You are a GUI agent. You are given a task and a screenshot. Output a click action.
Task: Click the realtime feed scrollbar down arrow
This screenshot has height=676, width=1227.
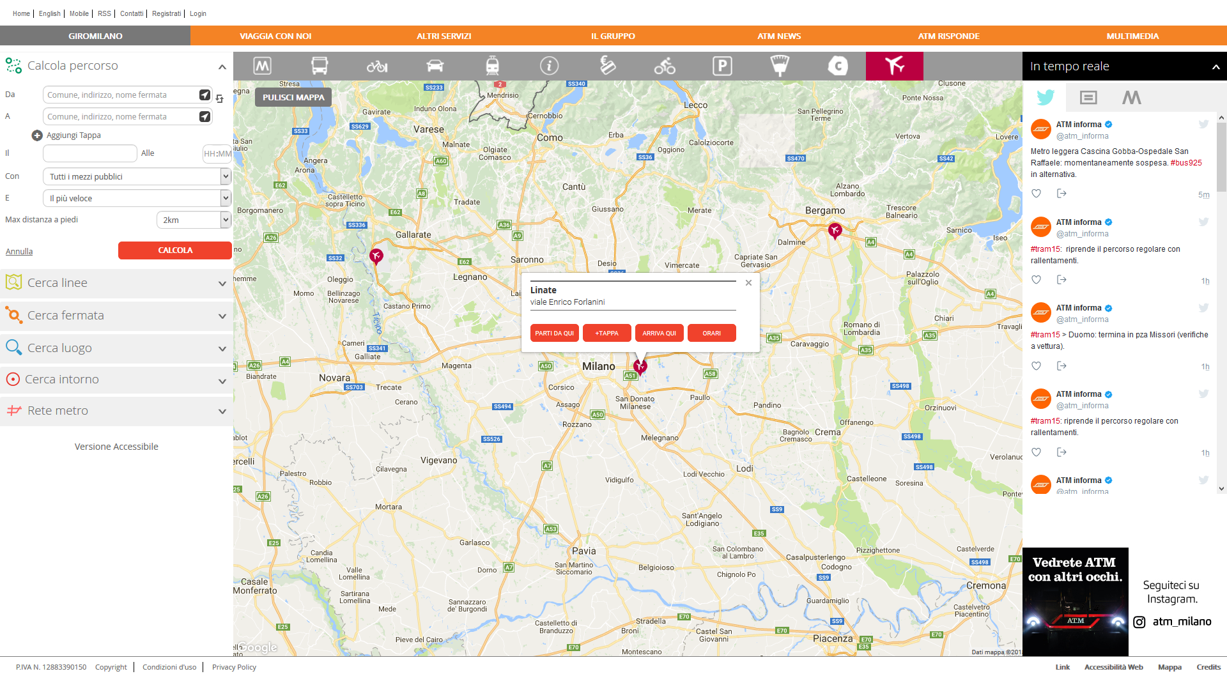1221,489
